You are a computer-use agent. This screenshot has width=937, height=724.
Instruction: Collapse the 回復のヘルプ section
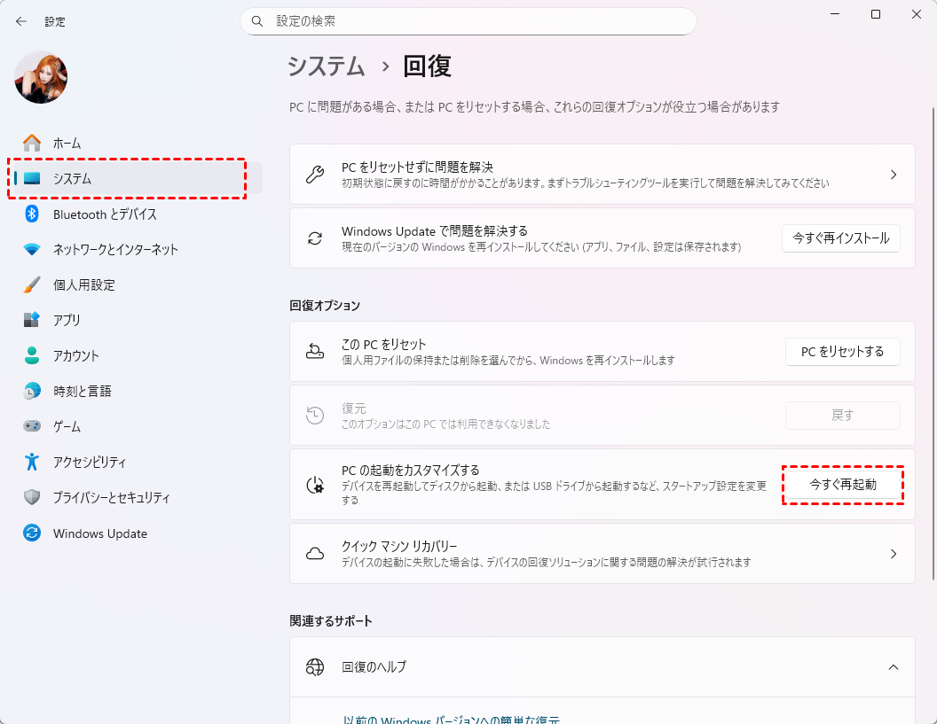coord(894,666)
